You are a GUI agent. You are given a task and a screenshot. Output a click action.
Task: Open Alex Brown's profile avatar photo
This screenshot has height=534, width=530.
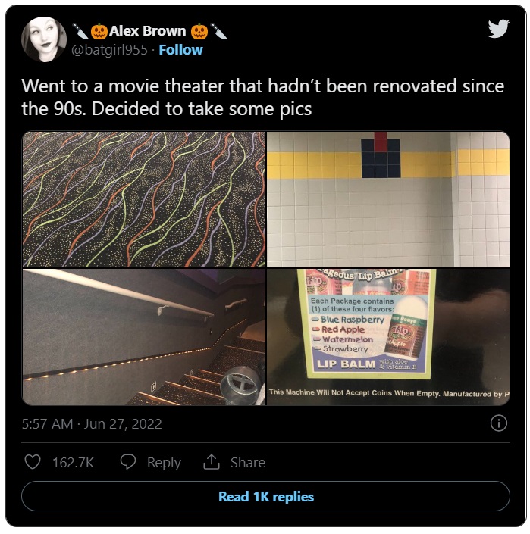44,39
